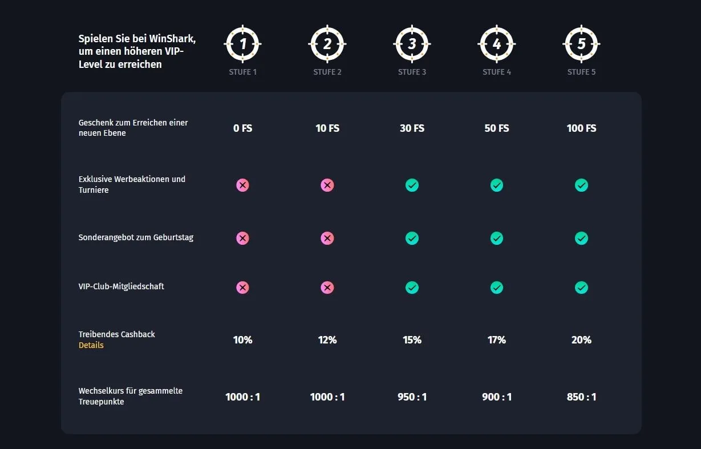Click the 20% cashback value
701x449 pixels.
pos(581,339)
